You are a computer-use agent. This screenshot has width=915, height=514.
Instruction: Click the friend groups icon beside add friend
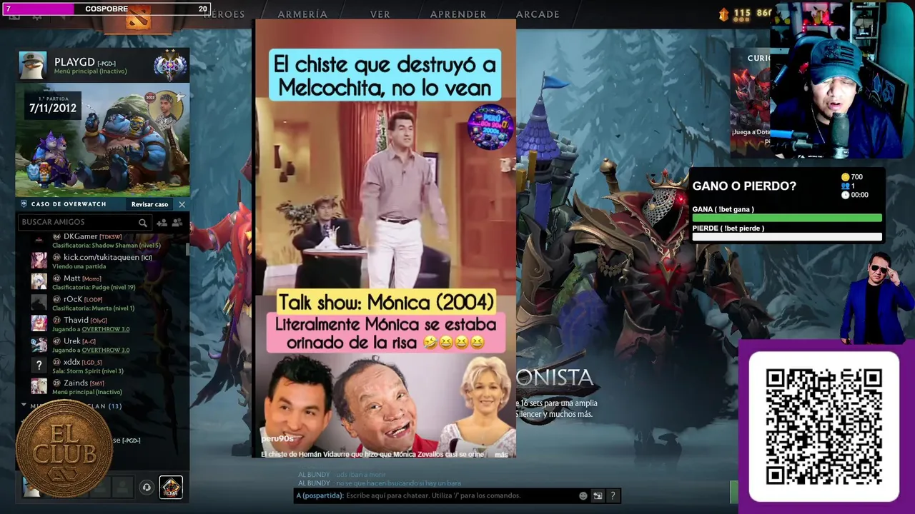pyautogui.click(x=177, y=223)
